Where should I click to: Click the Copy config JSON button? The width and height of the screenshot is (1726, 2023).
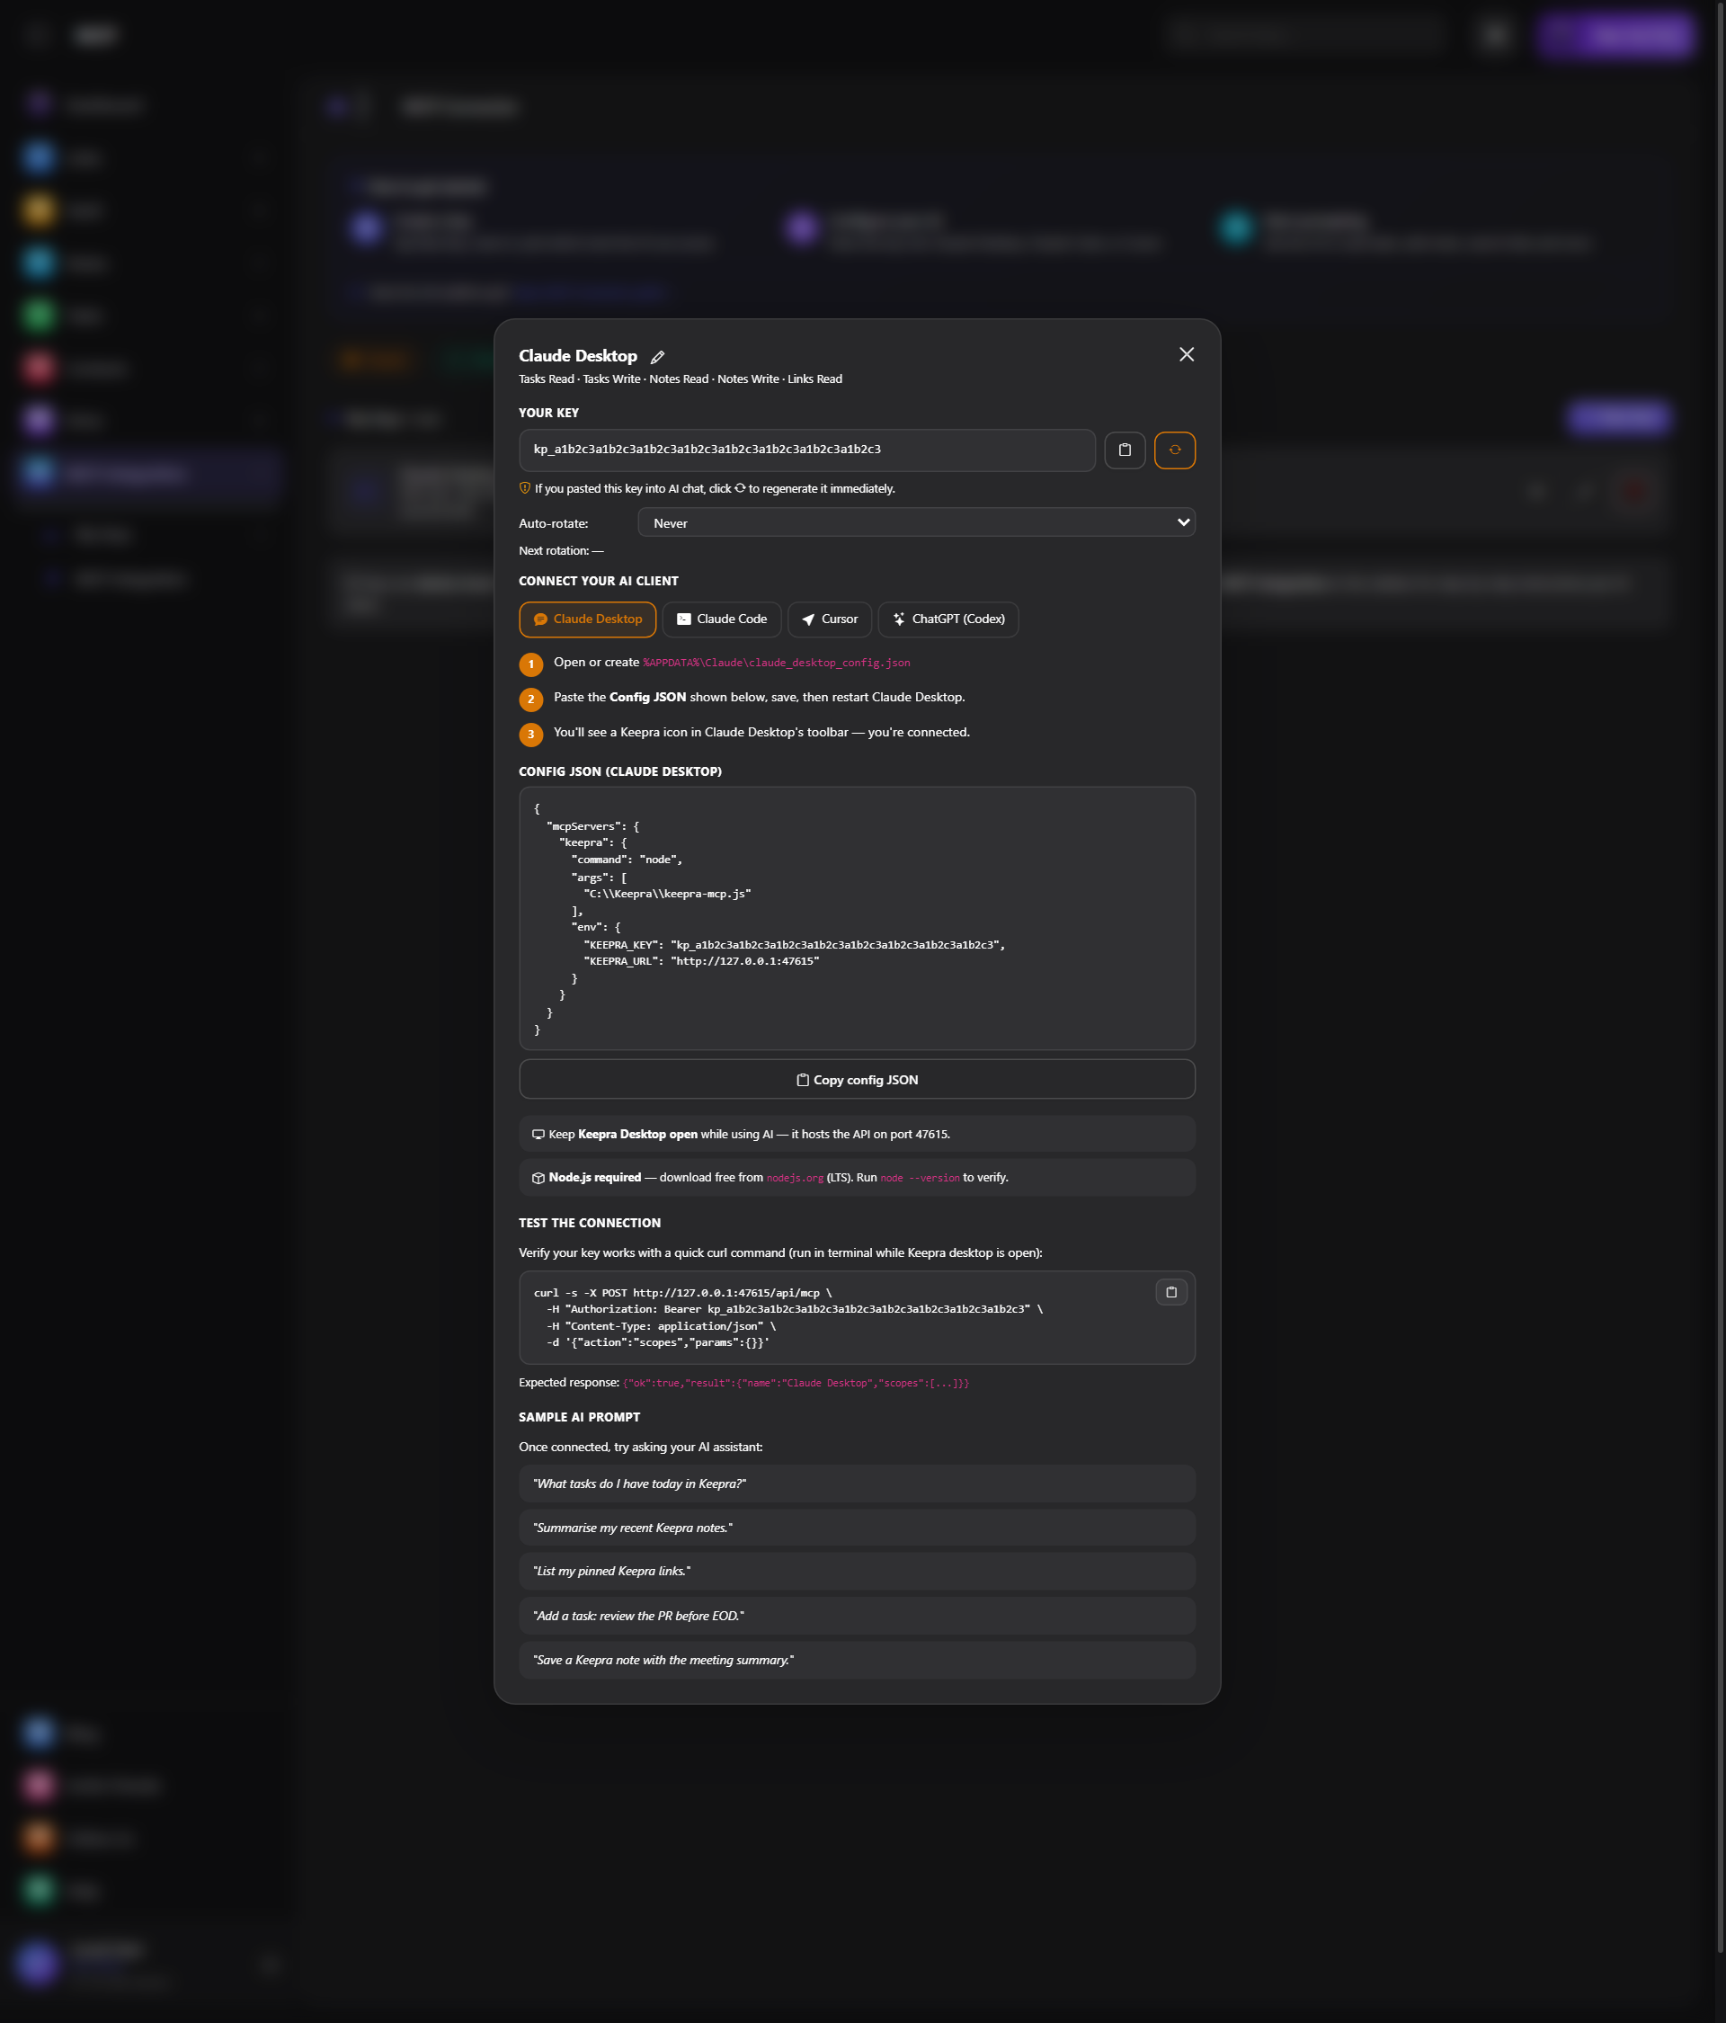pos(857,1080)
